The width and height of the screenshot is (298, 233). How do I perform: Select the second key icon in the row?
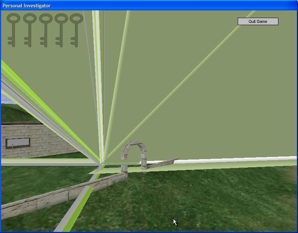coord(30,30)
